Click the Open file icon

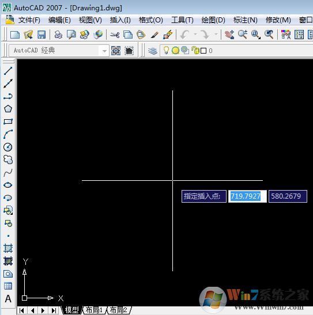click(x=28, y=35)
